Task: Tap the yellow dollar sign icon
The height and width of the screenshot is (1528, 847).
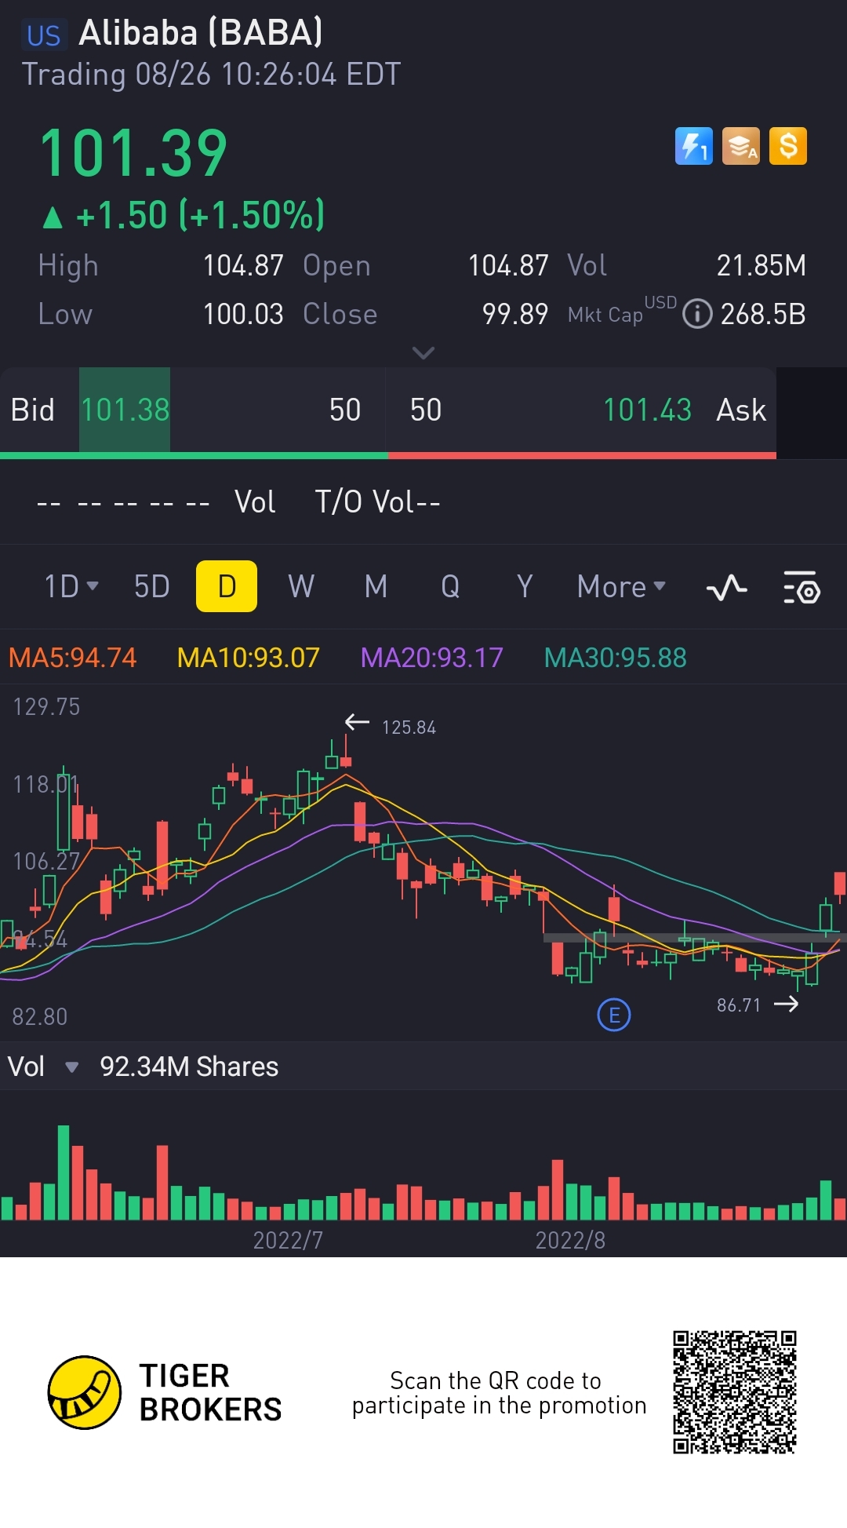Action: tap(788, 146)
